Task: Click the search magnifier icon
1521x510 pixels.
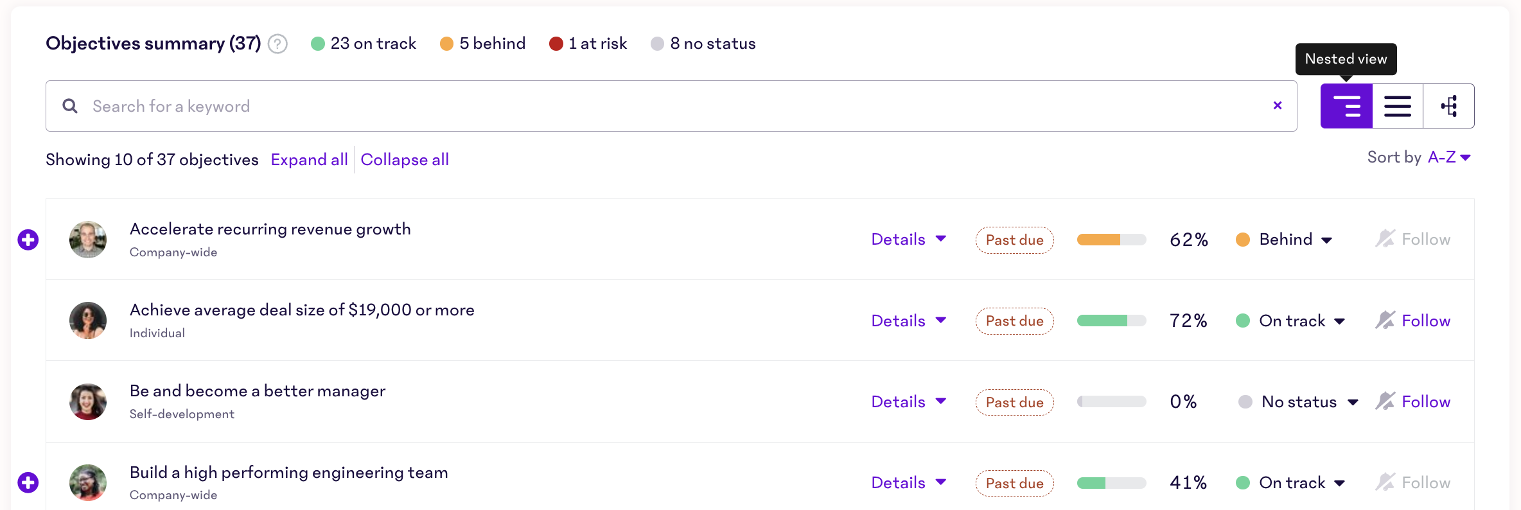Action: click(x=69, y=105)
